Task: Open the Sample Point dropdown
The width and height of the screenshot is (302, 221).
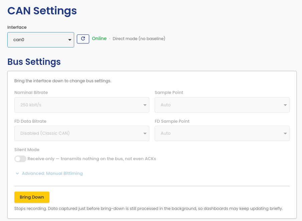Action: [x=222, y=105]
